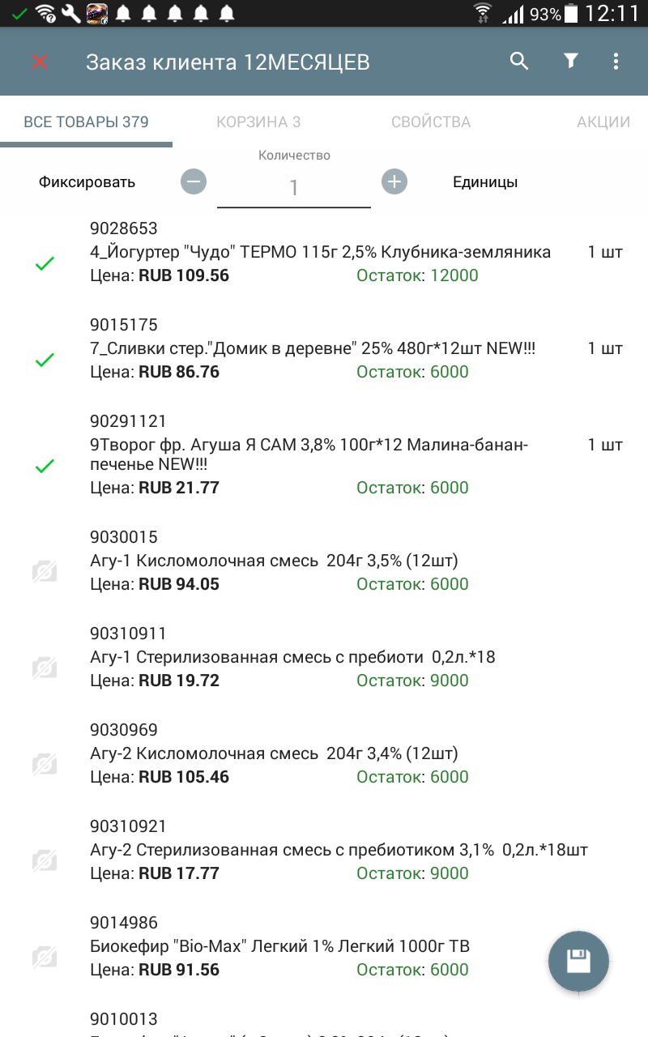Open the filter funnel icon
Image resolution: width=648 pixels, height=1037 pixels.
pyautogui.click(x=571, y=61)
